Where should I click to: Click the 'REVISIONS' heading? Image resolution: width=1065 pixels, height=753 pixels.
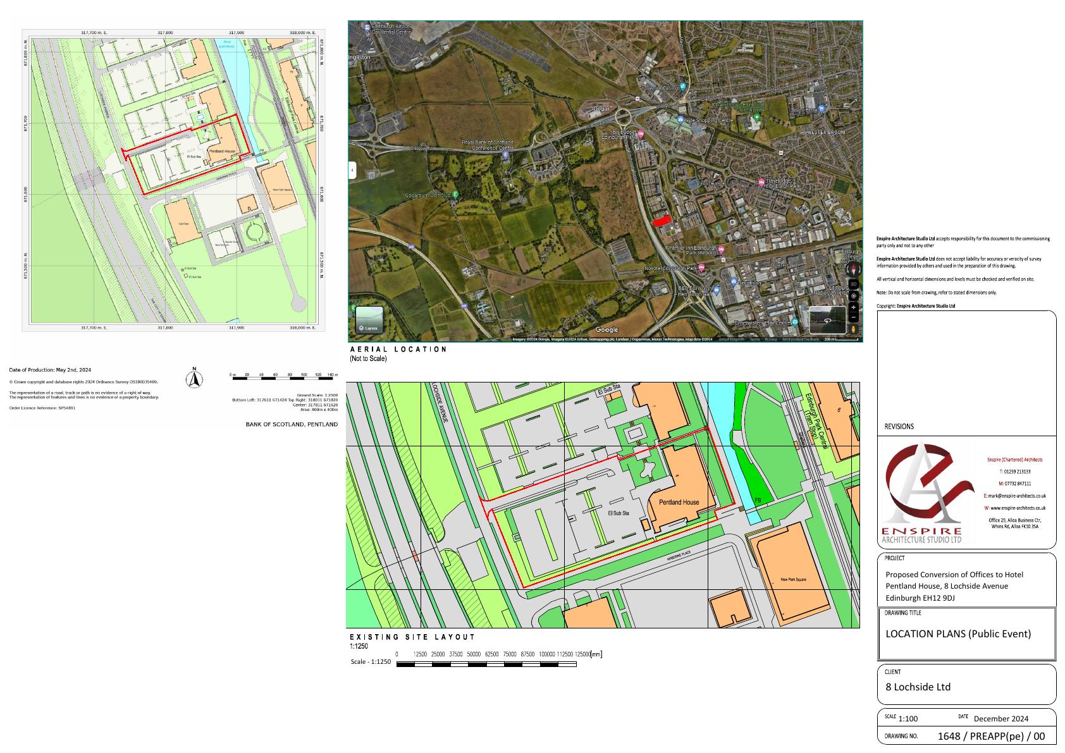pos(899,427)
